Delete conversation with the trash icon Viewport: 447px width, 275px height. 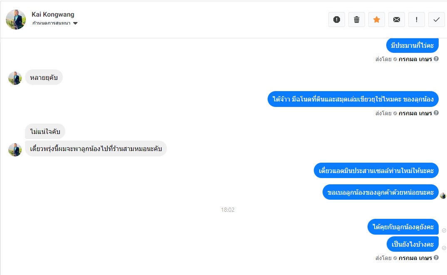tap(357, 20)
